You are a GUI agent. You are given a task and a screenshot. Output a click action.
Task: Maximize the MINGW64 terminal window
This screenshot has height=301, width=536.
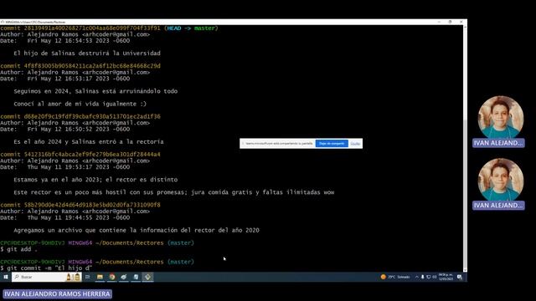point(450,22)
